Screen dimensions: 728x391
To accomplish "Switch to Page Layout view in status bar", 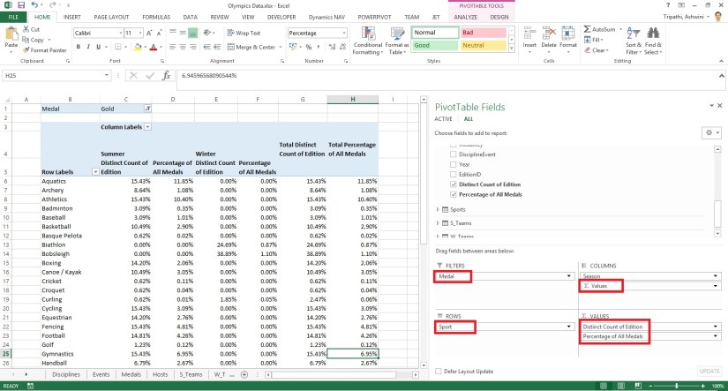I will 620,386.
